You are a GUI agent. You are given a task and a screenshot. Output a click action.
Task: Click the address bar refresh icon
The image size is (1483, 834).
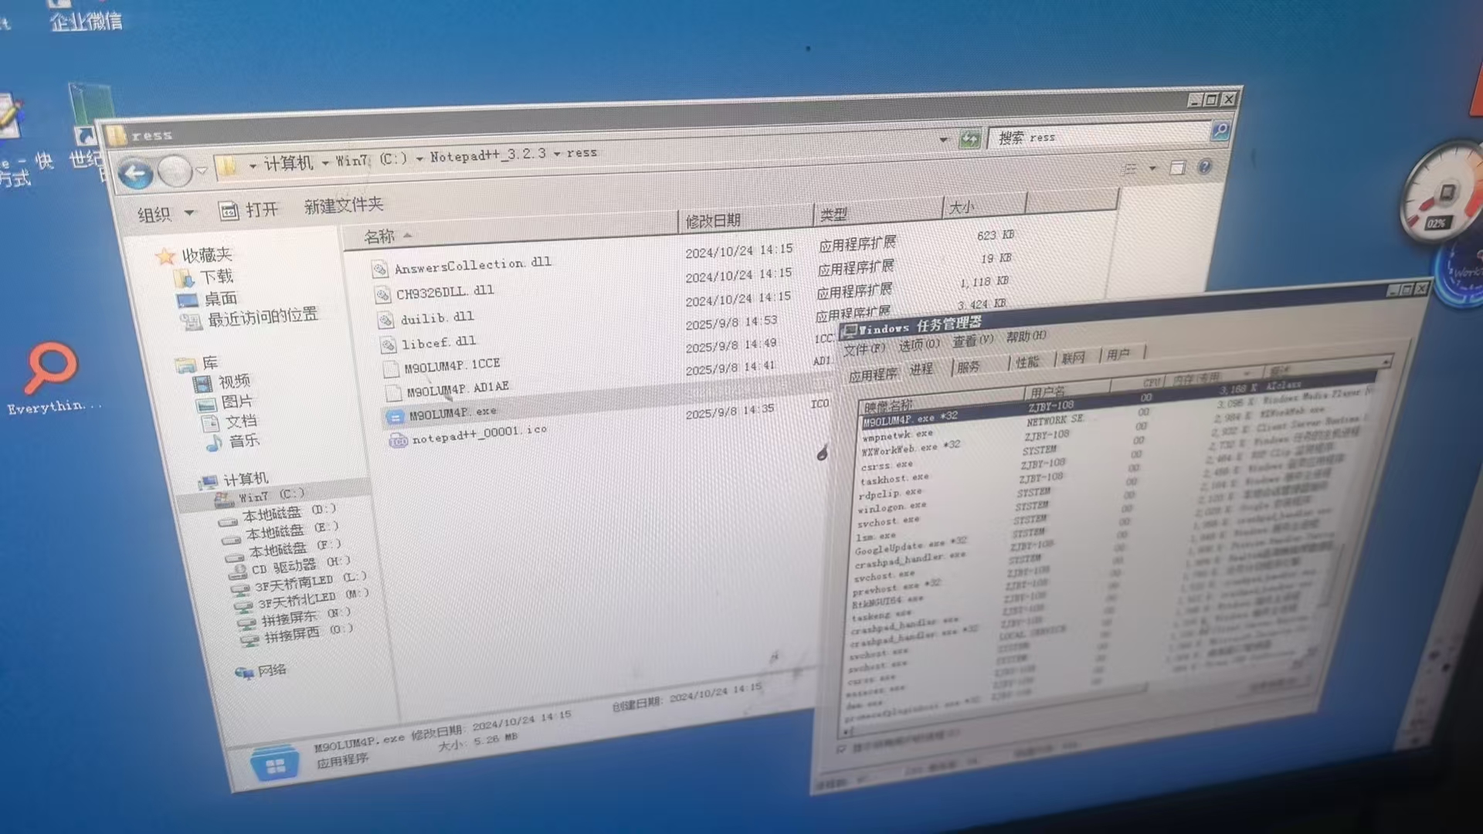click(969, 139)
